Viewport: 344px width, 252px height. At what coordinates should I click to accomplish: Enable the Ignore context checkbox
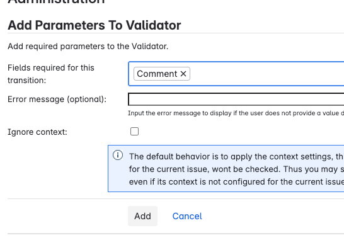(x=134, y=132)
